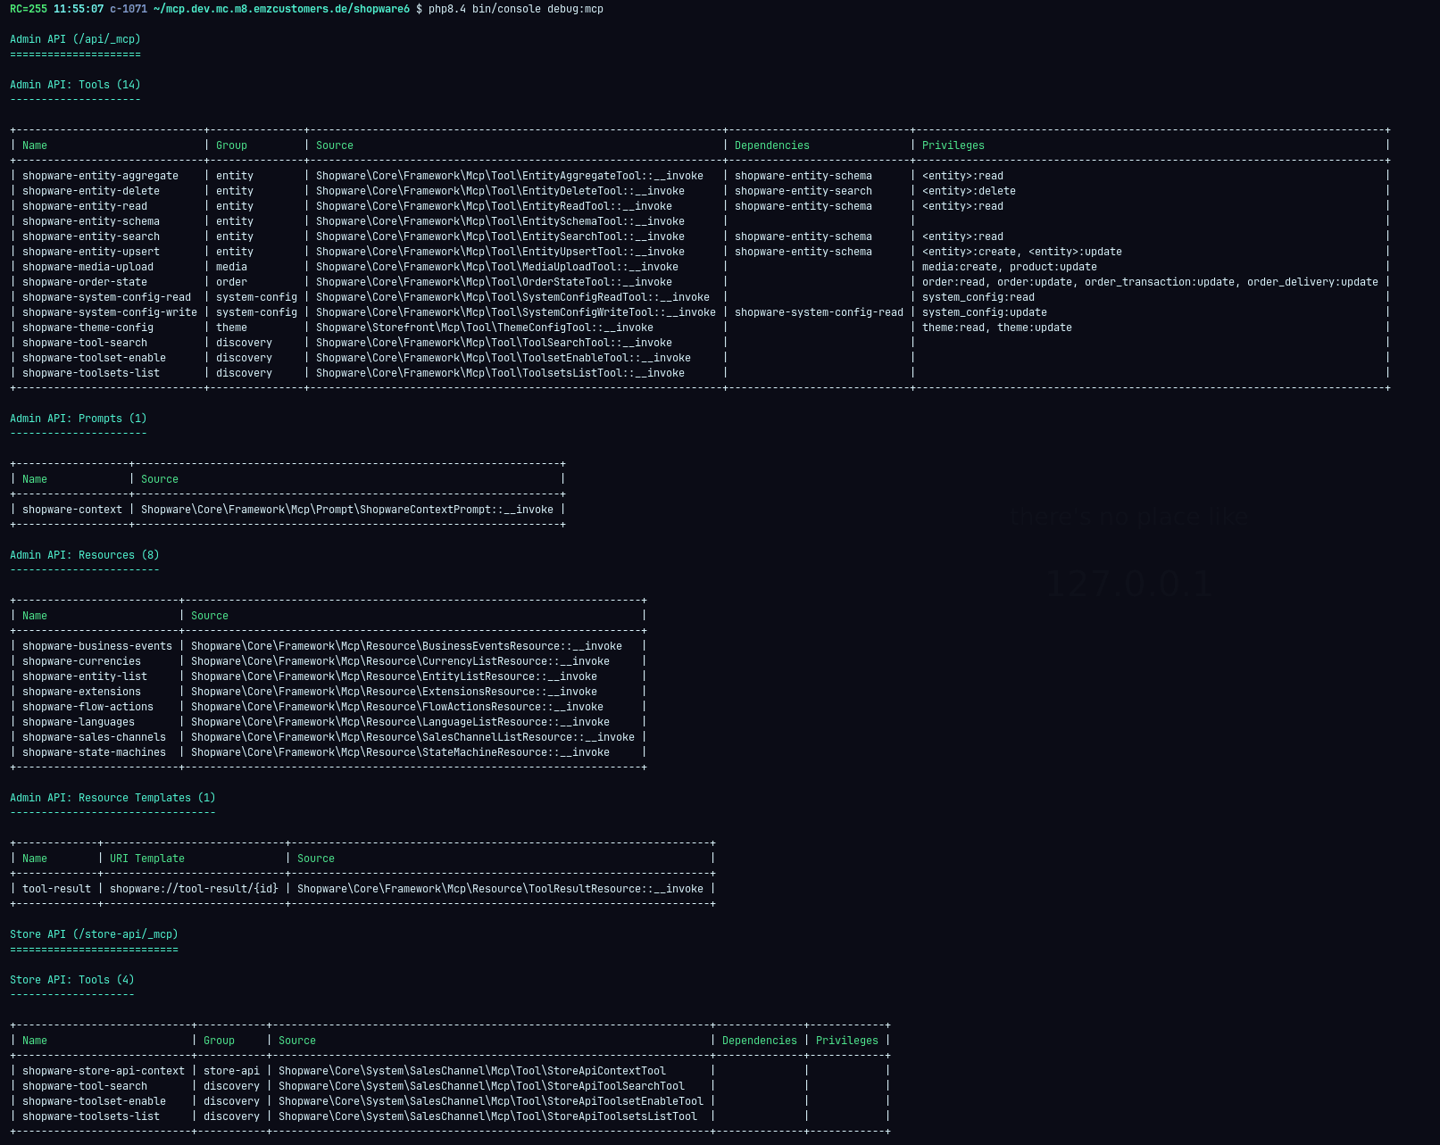Click the "StoreApiContextTool" source cell
Screen dimensions: 1440x1145
click(x=472, y=1071)
